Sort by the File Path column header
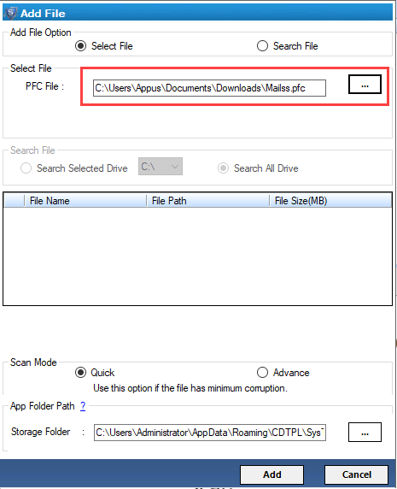The width and height of the screenshot is (397, 489). (207, 201)
